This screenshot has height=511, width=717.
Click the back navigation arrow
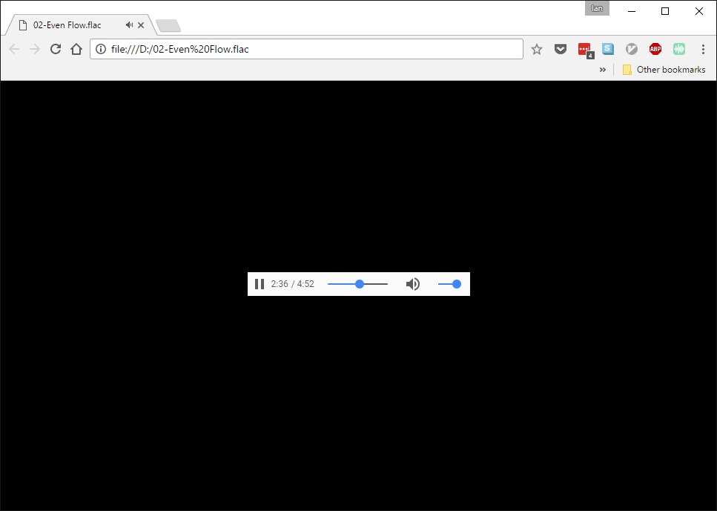14,49
